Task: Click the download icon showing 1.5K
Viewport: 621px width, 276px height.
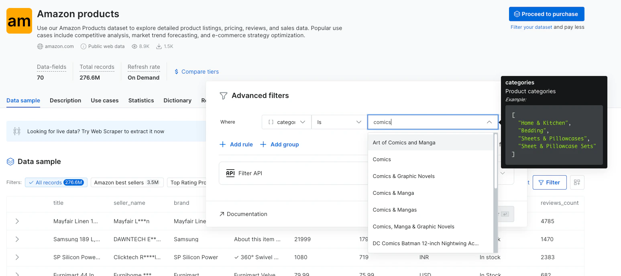Action: click(159, 46)
